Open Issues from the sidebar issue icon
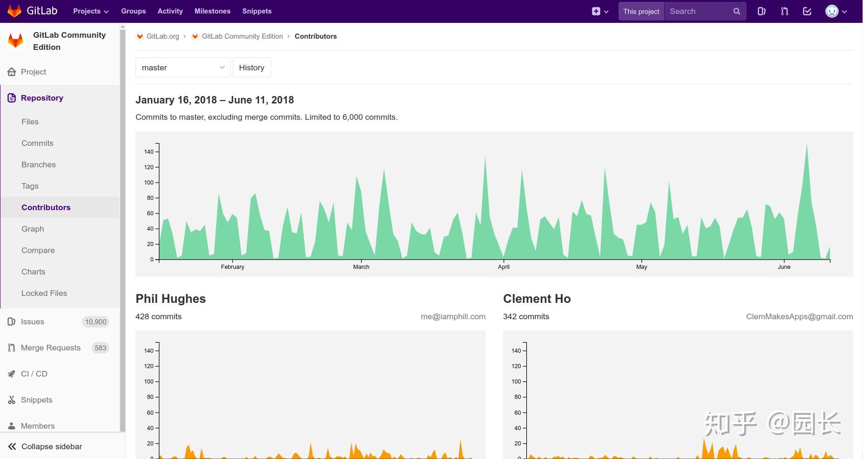The width and height of the screenshot is (863, 459). pos(12,322)
